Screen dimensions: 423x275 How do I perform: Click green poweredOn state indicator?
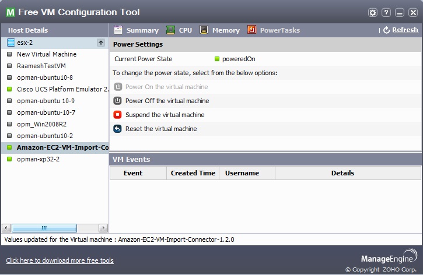217,59
